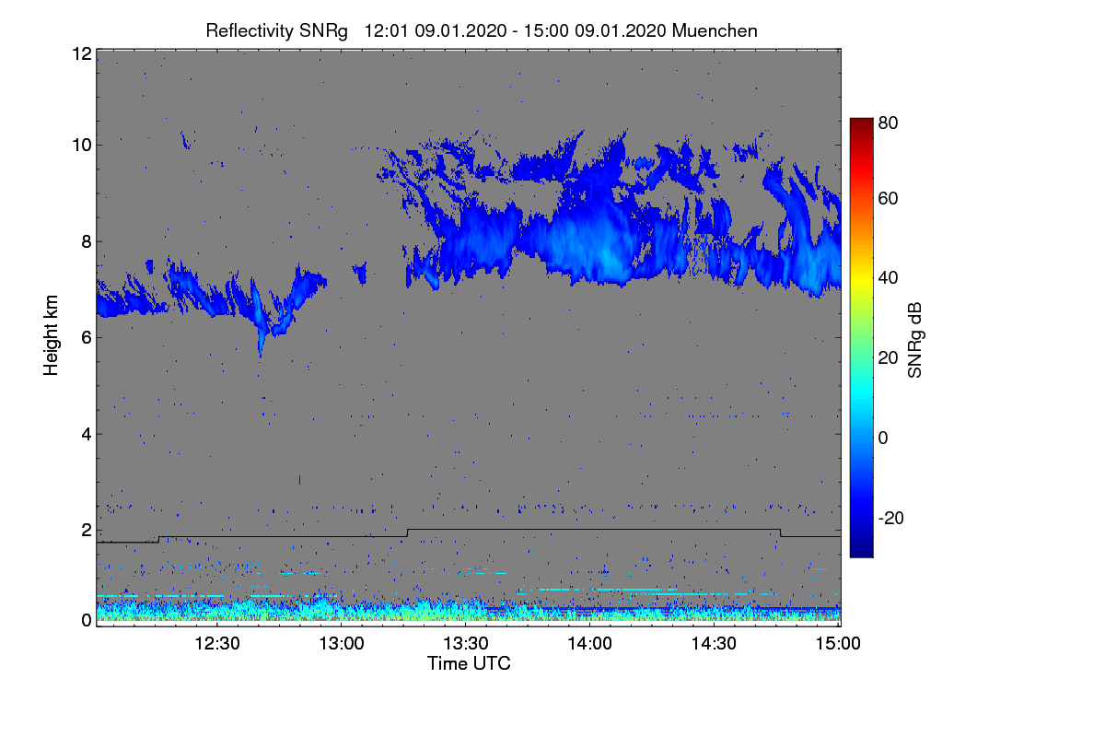The image size is (1105, 737).
Task: Click the 60 value on colorbar
Action: pos(888,199)
